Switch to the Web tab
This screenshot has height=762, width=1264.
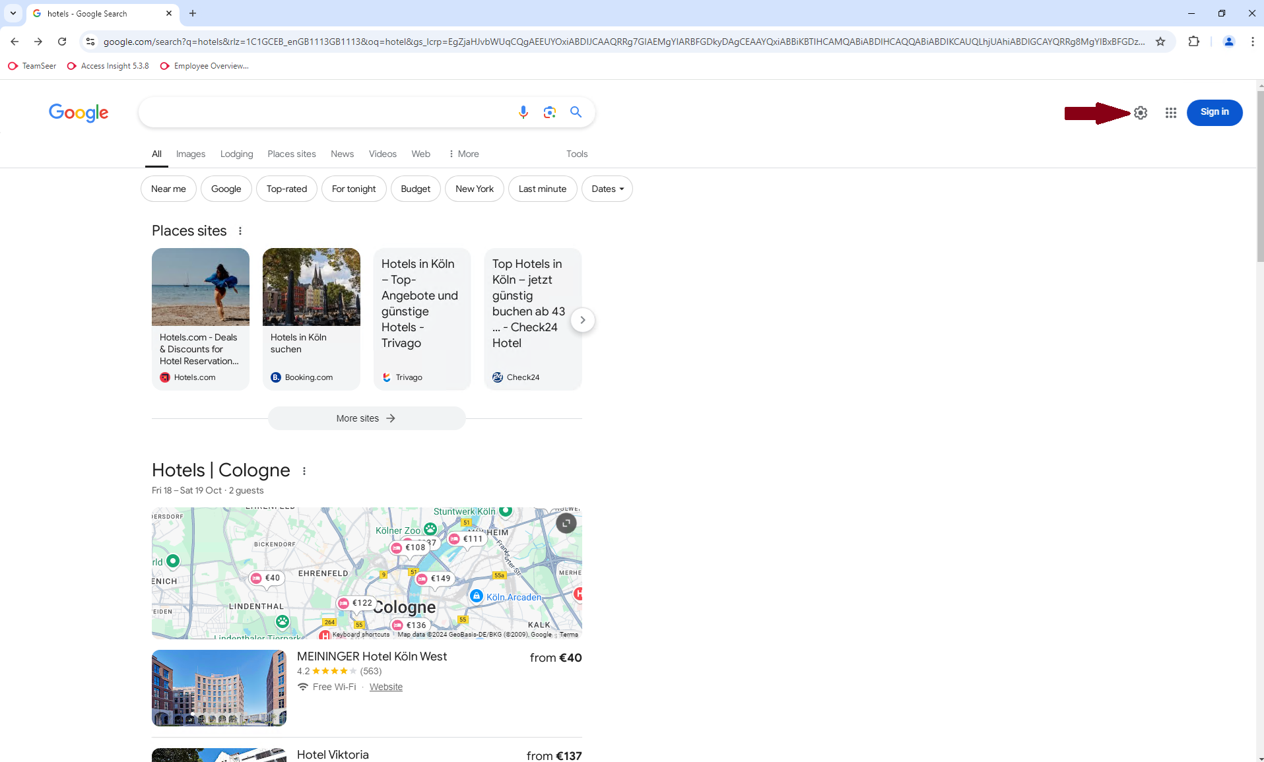pyautogui.click(x=420, y=154)
